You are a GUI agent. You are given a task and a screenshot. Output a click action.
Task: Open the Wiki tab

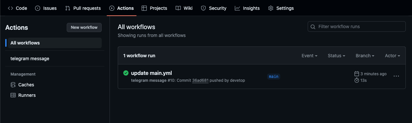tap(184, 8)
